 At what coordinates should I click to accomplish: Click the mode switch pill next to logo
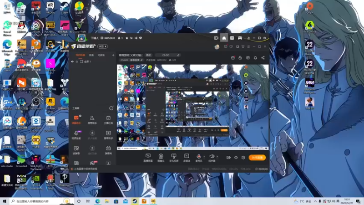coord(102,46)
